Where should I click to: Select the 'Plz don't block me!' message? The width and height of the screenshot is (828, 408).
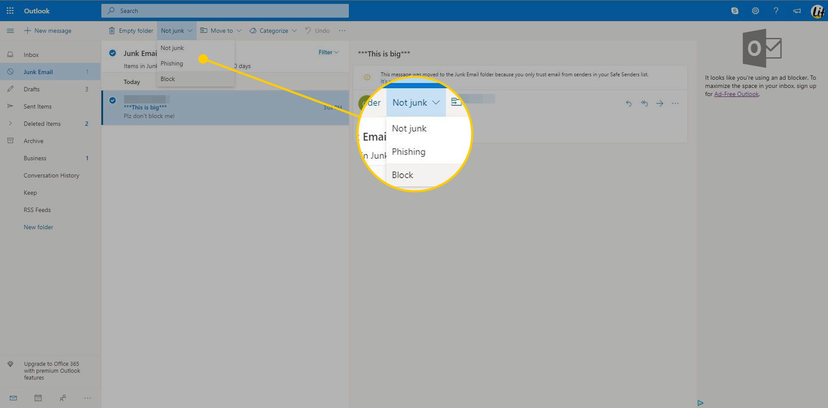coord(225,108)
